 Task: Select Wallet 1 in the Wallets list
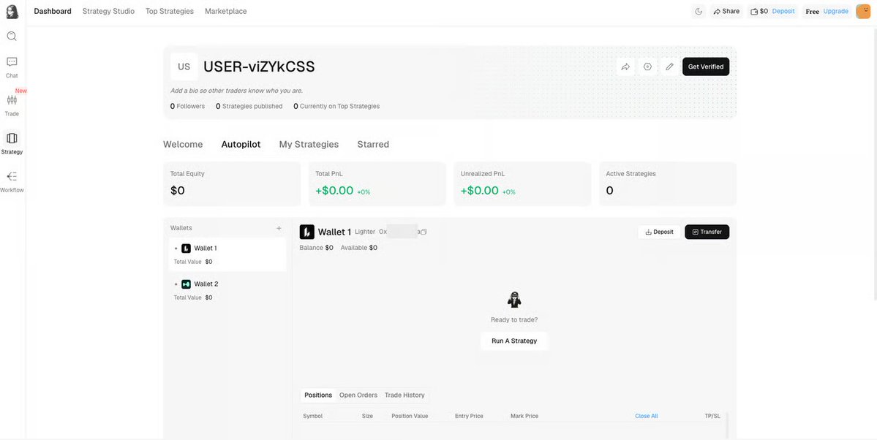click(x=227, y=255)
